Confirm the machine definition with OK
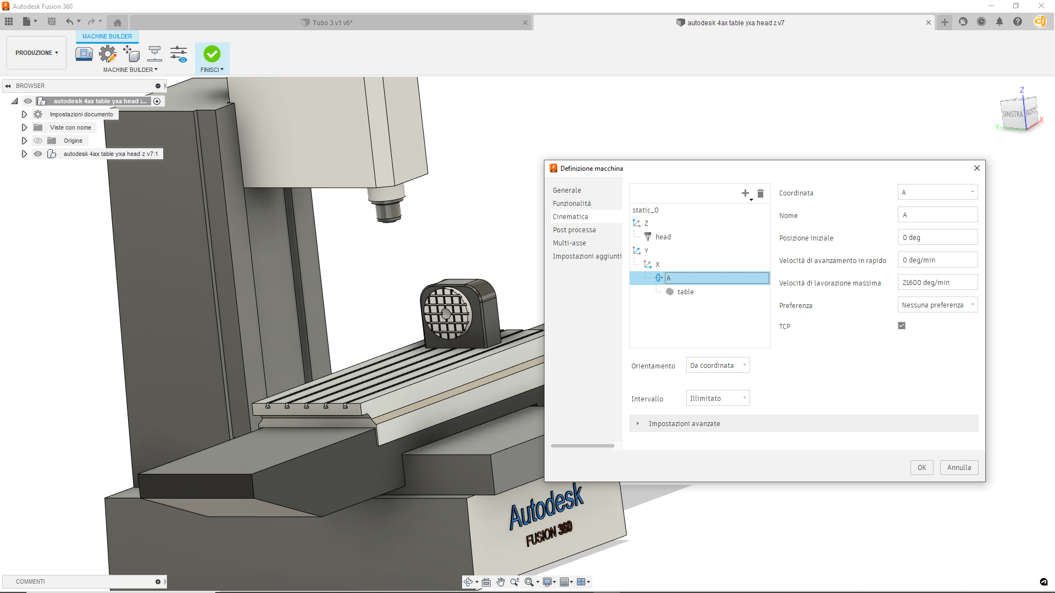The width and height of the screenshot is (1055, 593). pos(921,467)
